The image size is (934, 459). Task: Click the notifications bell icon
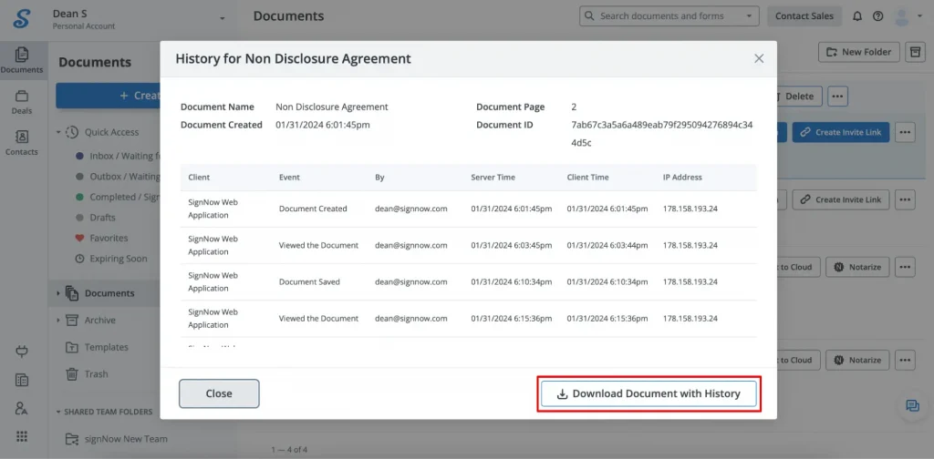[856, 16]
